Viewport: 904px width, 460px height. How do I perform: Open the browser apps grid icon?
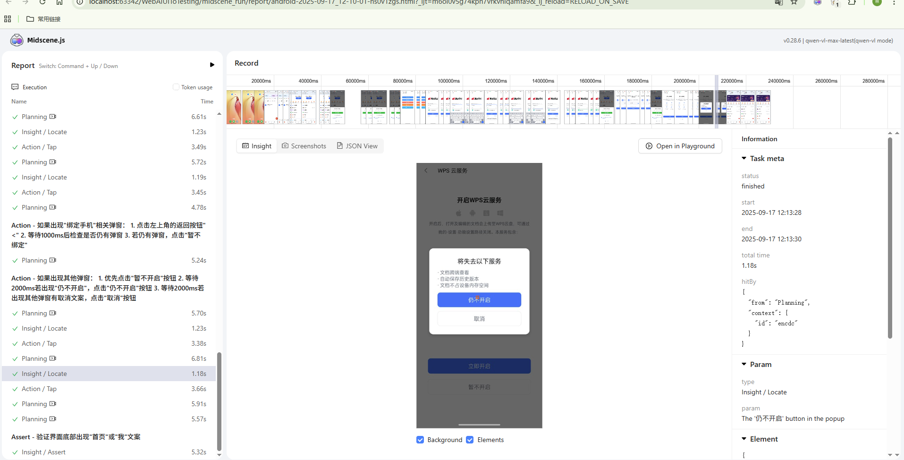click(x=8, y=19)
